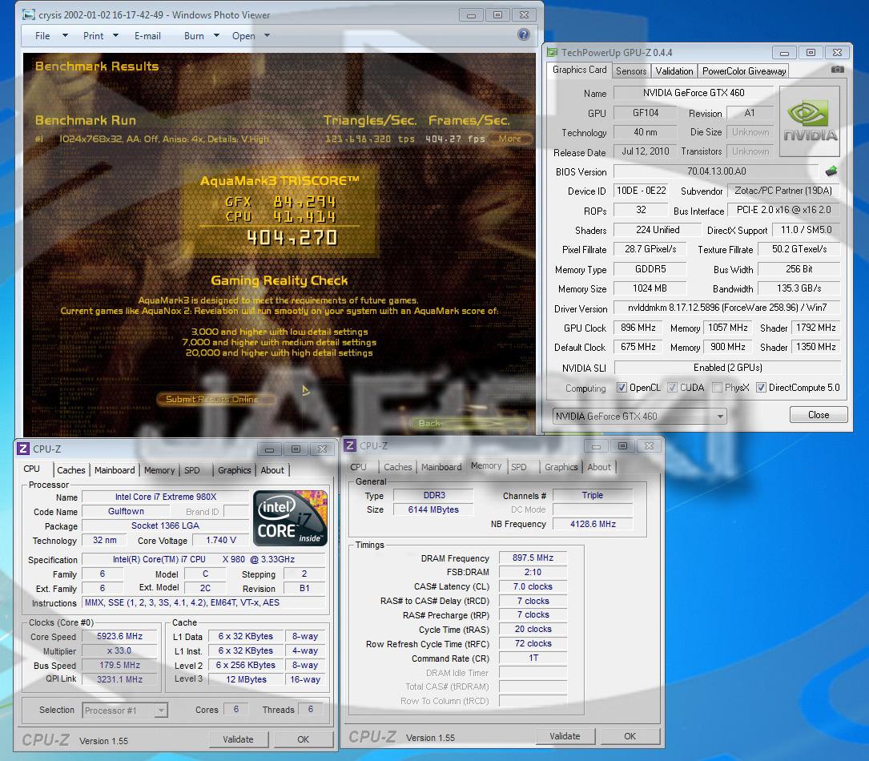Open PowerColor Giveaway tab
Viewport: 869px width, 761px height.
click(744, 71)
